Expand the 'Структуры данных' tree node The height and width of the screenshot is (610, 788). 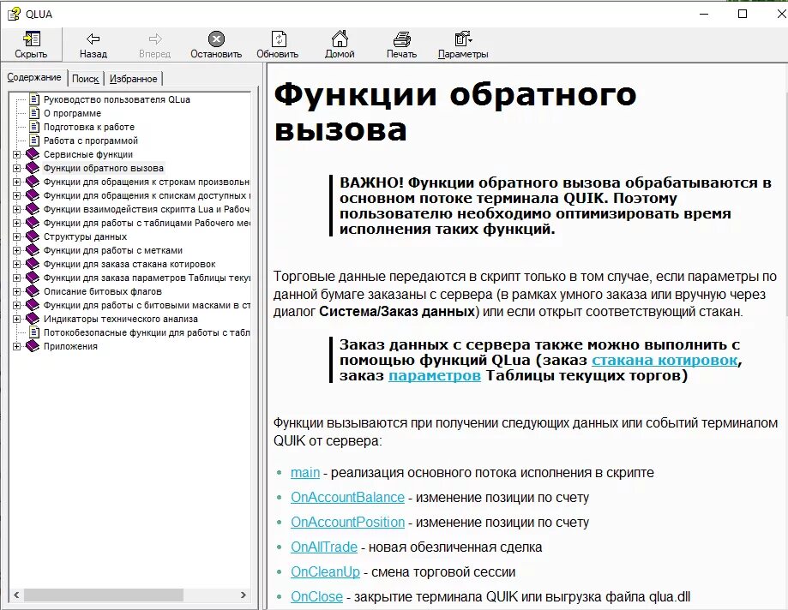(16, 237)
